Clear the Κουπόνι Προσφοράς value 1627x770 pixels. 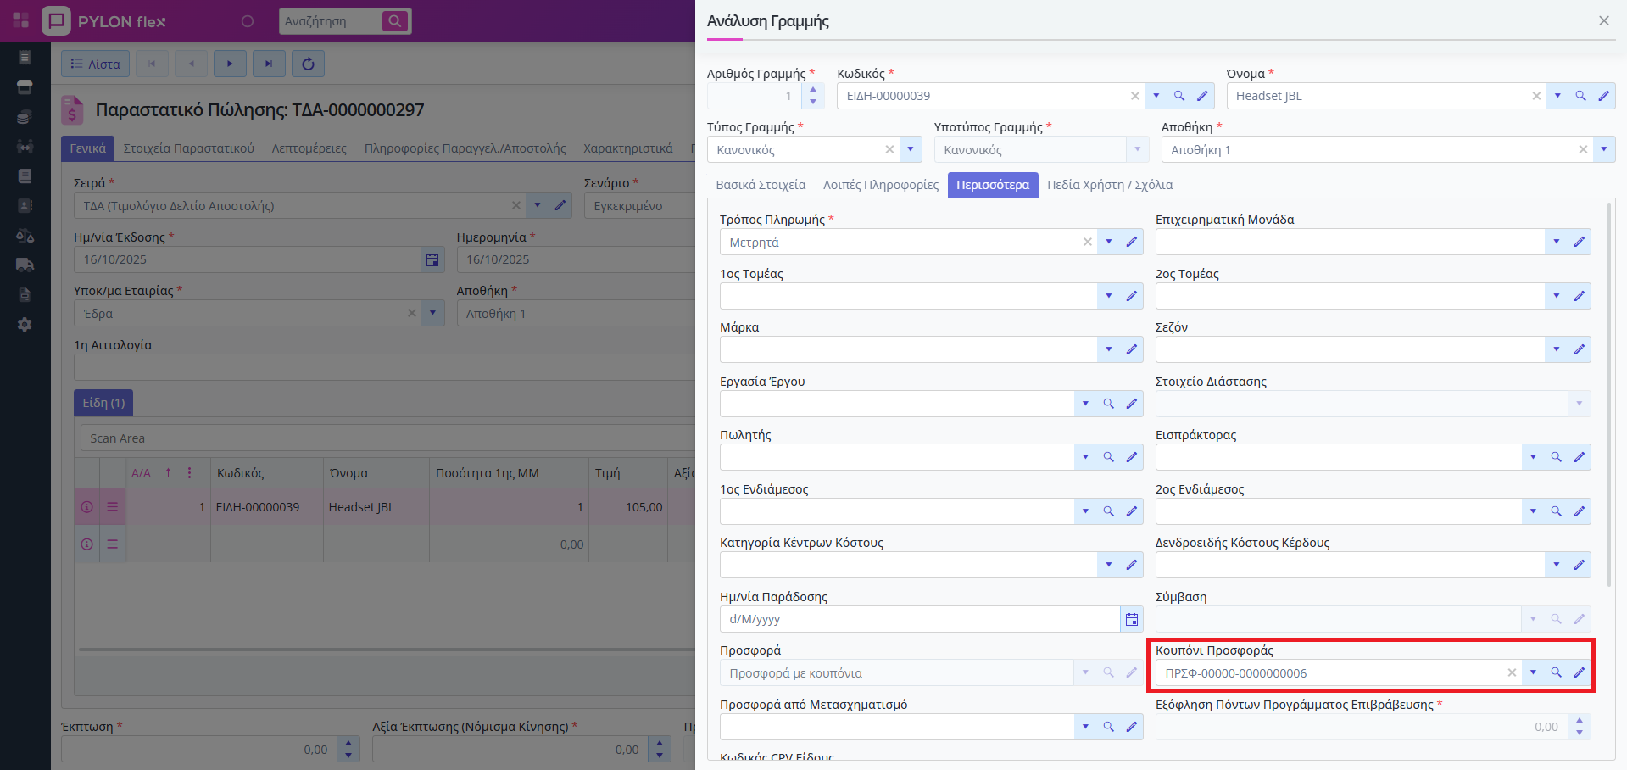[1511, 672]
